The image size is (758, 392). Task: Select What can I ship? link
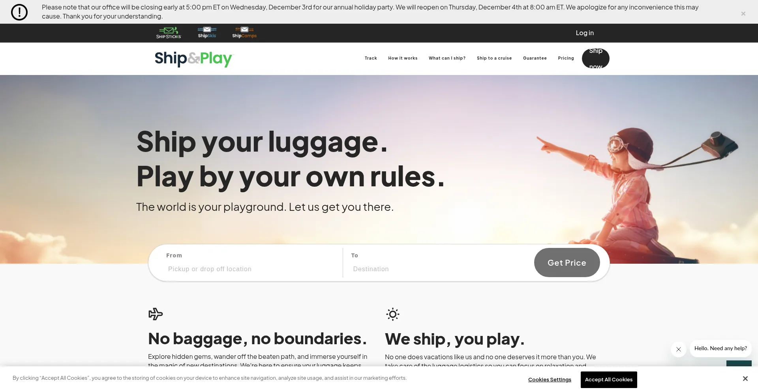pos(447,58)
